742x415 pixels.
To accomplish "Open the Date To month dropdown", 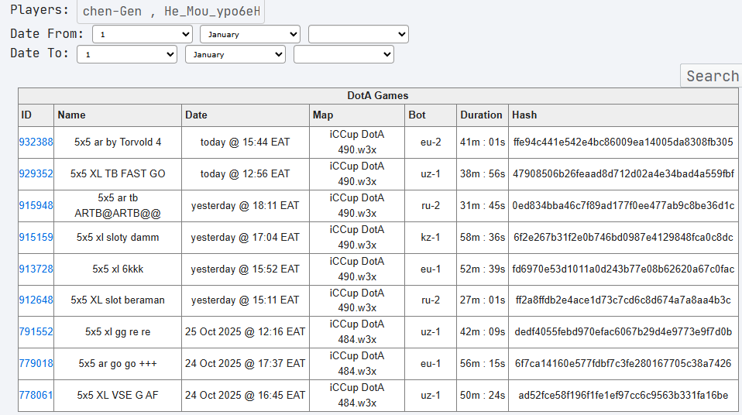I will tap(235, 54).
